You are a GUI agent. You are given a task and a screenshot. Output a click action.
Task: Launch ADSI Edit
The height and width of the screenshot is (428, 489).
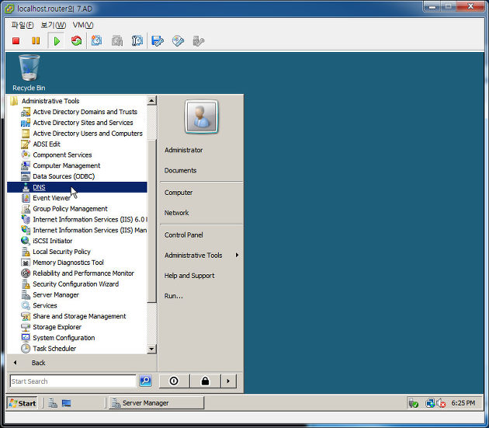coord(77,144)
